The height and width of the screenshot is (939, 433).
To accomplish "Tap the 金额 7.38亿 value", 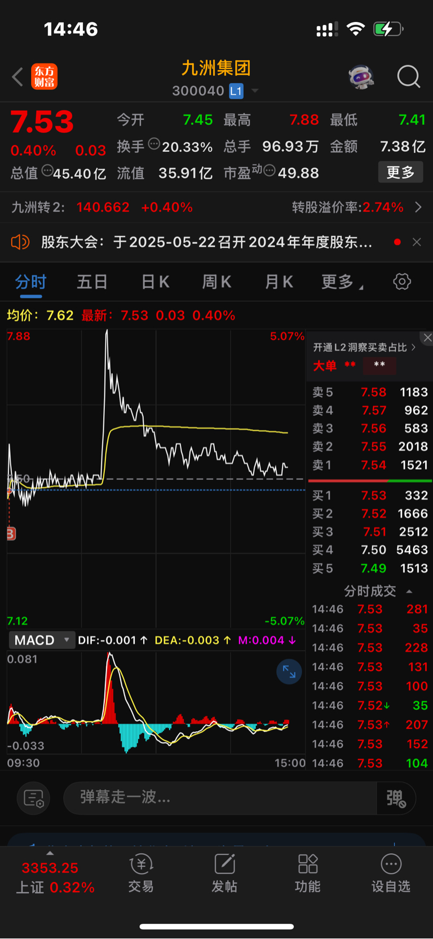I will coord(403,146).
